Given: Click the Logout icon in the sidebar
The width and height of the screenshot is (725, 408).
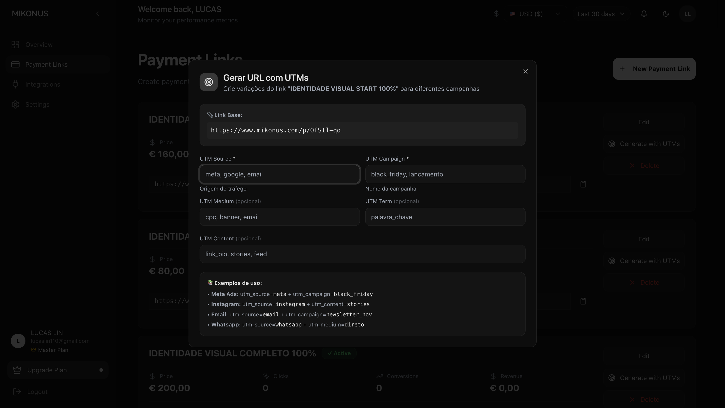Looking at the screenshot, I should [17, 392].
